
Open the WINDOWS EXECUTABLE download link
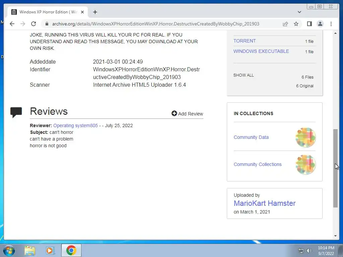[x=261, y=51]
